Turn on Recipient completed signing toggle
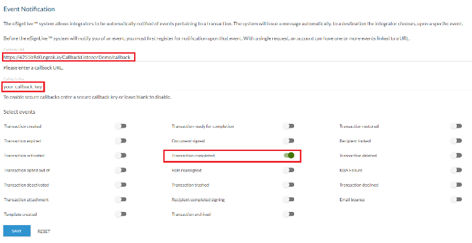Viewport: 472px width, 243px height. coord(289,199)
